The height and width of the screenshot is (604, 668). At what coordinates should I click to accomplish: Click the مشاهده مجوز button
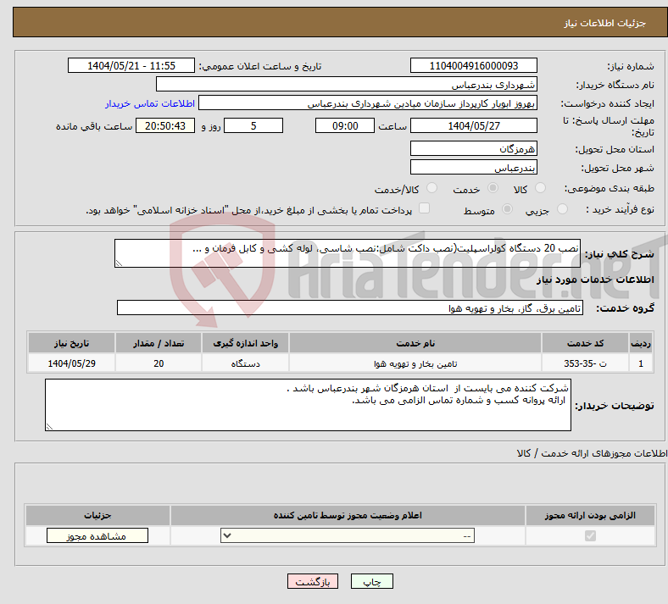(97, 535)
